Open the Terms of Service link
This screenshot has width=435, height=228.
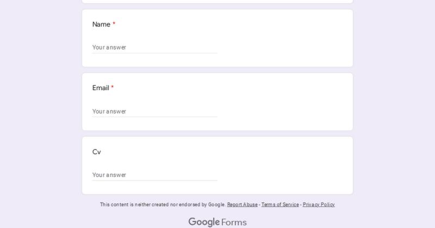(x=280, y=205)
